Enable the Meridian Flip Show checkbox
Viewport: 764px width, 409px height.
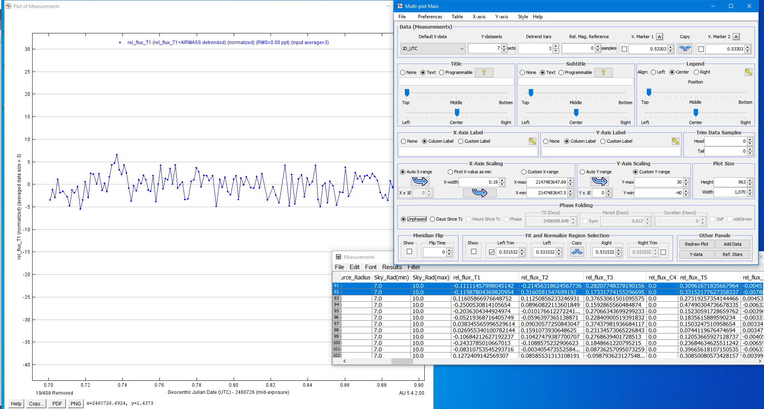[x=409, y=252]
